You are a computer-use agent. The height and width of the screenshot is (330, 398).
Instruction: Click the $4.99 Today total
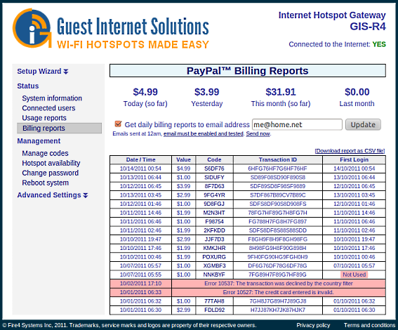click(x=145, y=92)
